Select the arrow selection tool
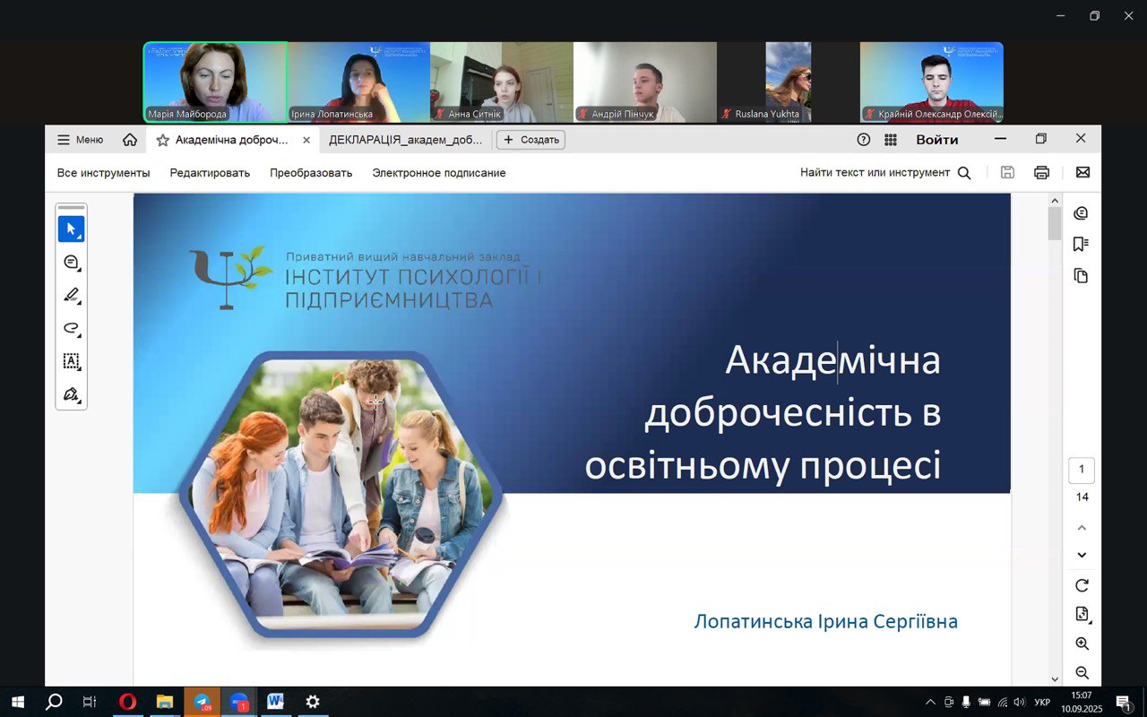The image size is (1147, 717). 71,229
